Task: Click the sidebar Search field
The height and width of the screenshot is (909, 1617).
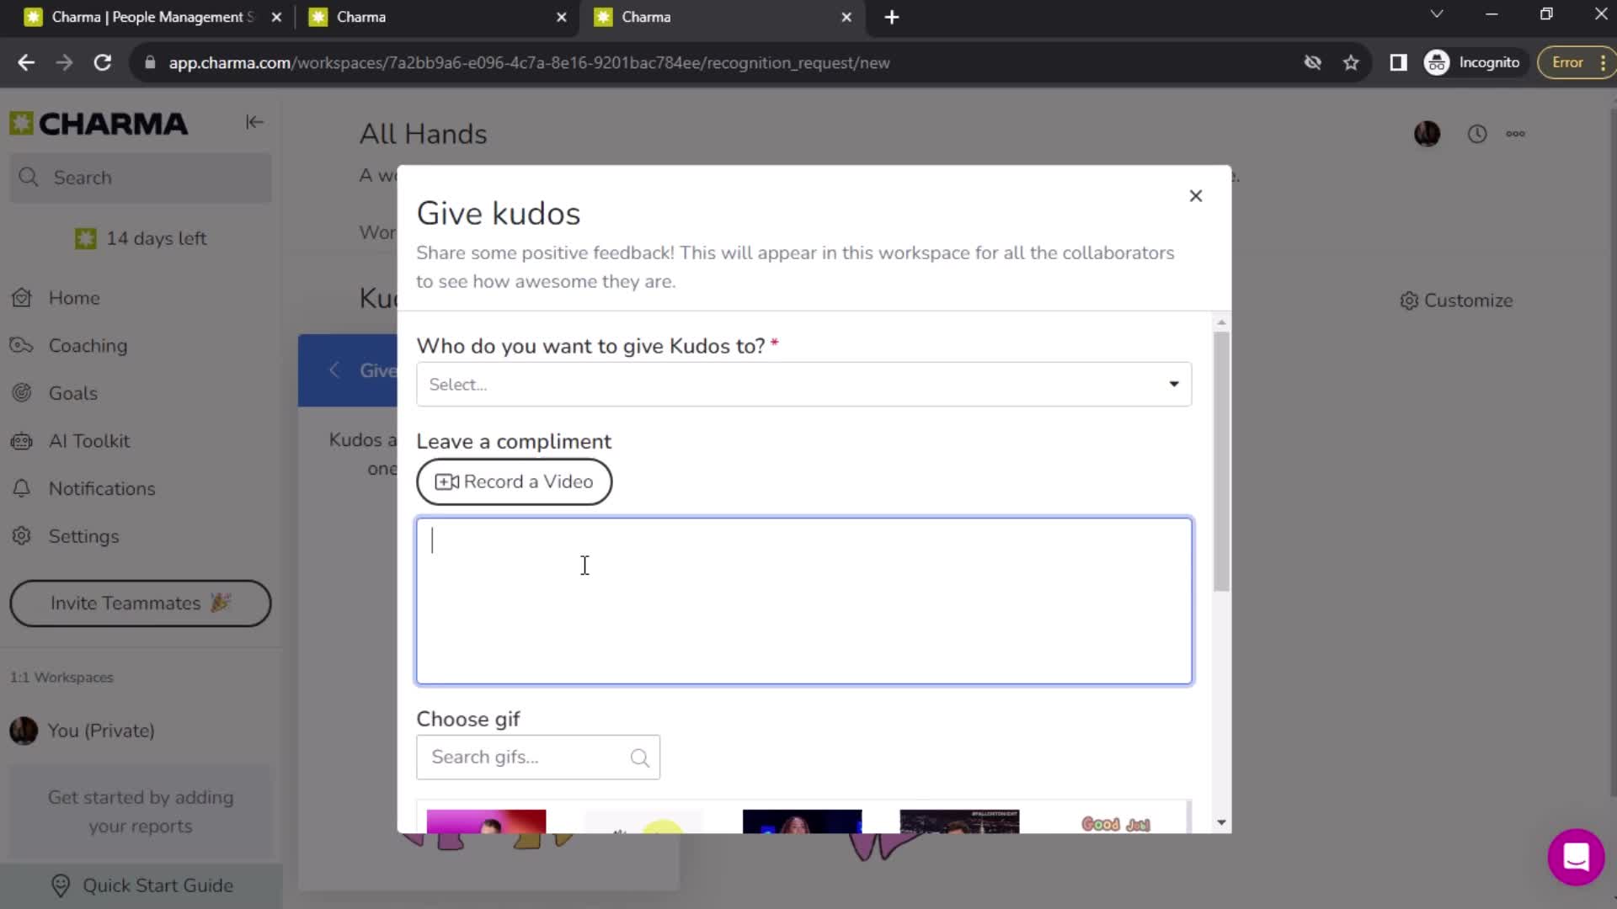Action: coord(141,178)
